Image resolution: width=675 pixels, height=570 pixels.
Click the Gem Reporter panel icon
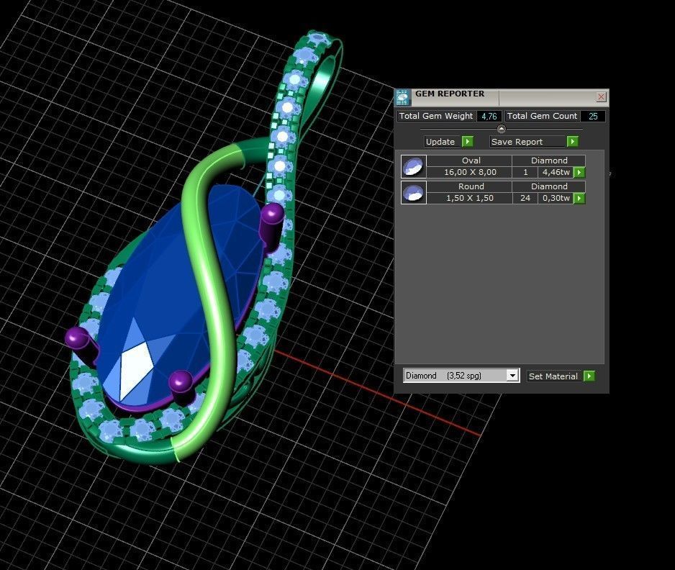[402, 98]
